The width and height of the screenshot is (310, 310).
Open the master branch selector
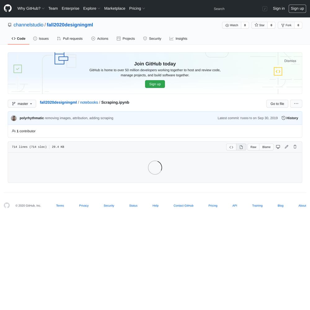tap(22, 104)
